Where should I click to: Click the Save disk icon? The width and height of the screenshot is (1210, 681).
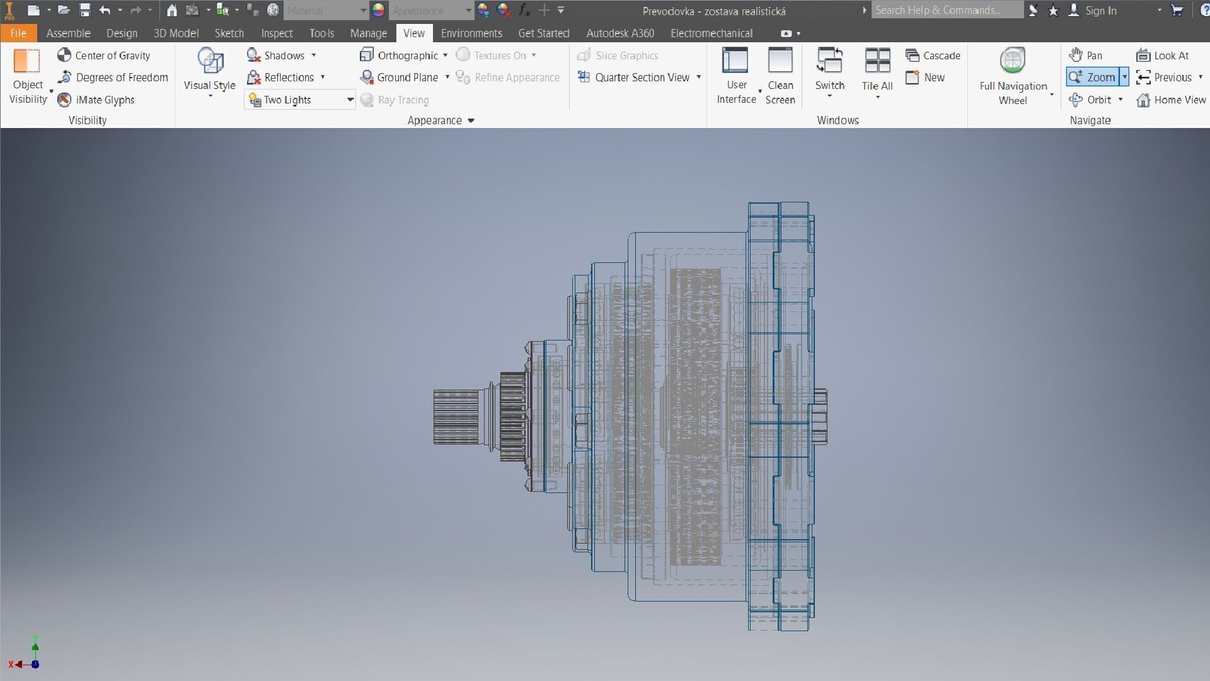[x=84, y=10]
